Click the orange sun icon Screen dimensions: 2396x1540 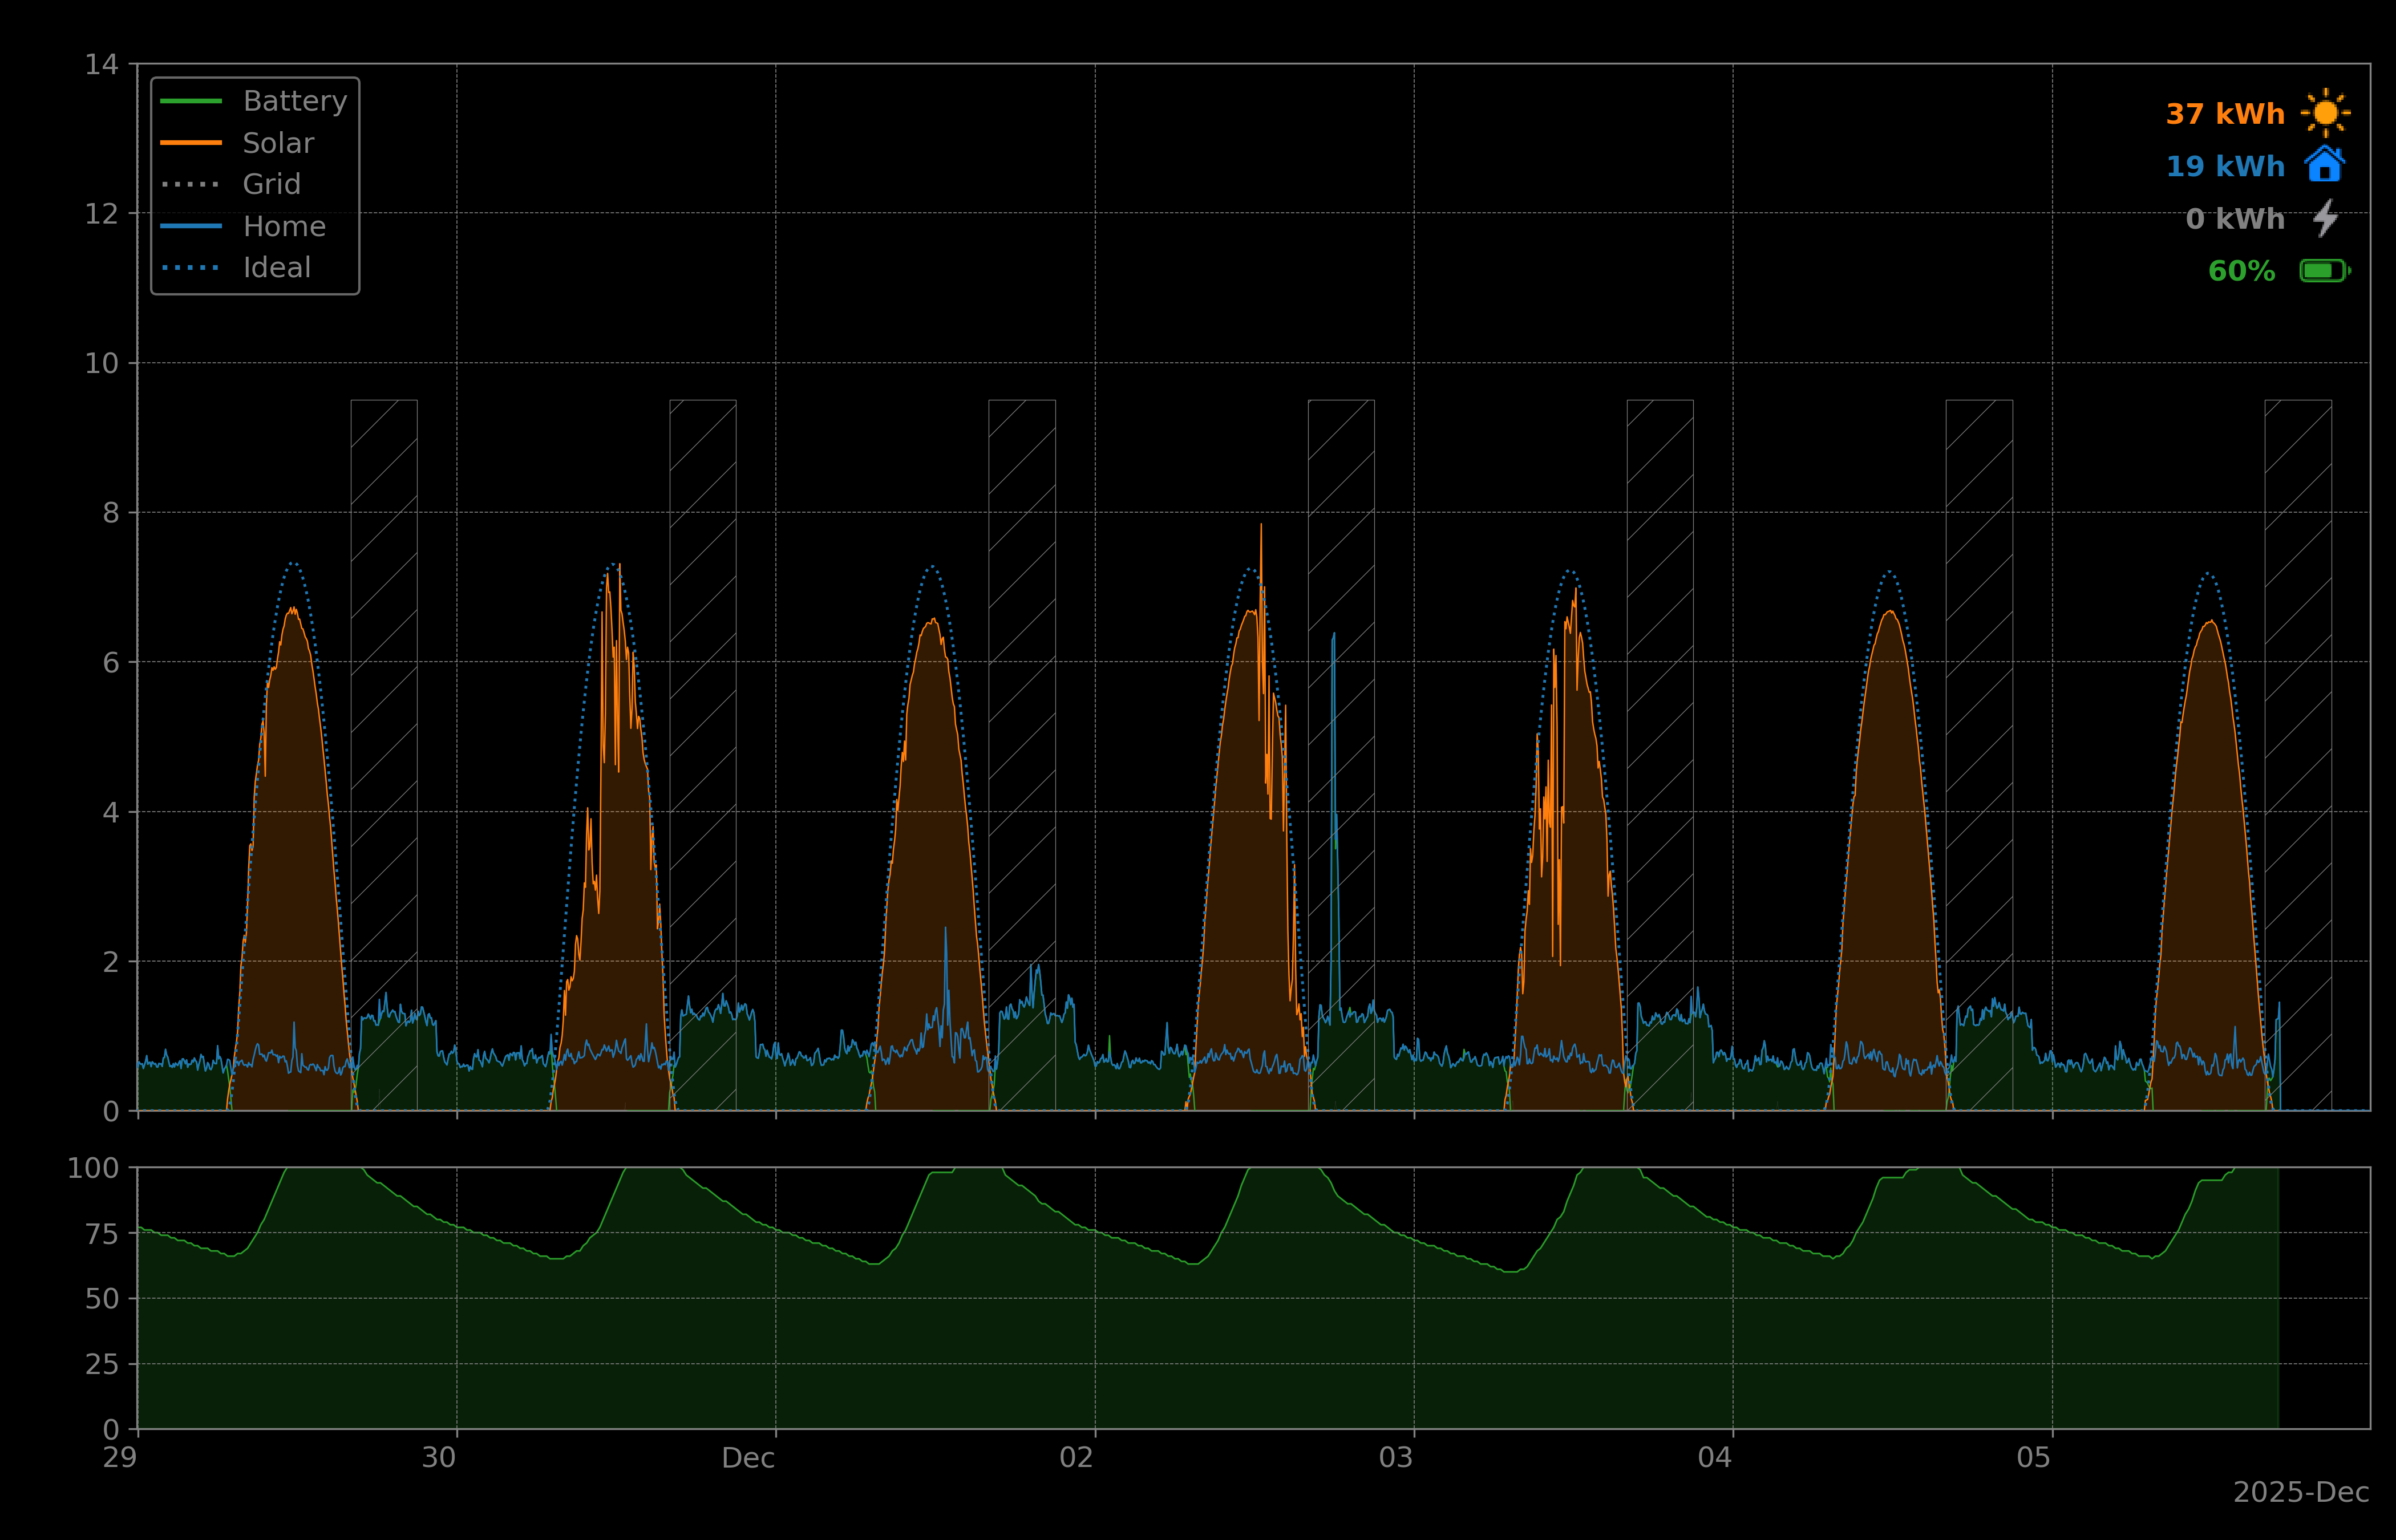click(x=2325, y=113)
